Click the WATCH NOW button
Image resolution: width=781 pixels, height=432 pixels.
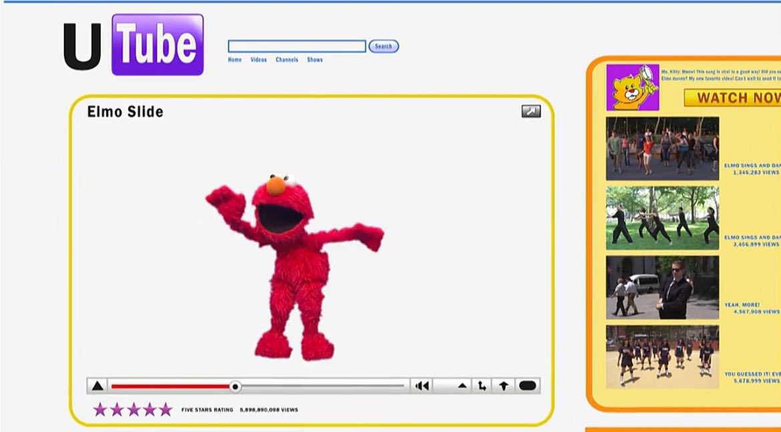pos(732,97)
